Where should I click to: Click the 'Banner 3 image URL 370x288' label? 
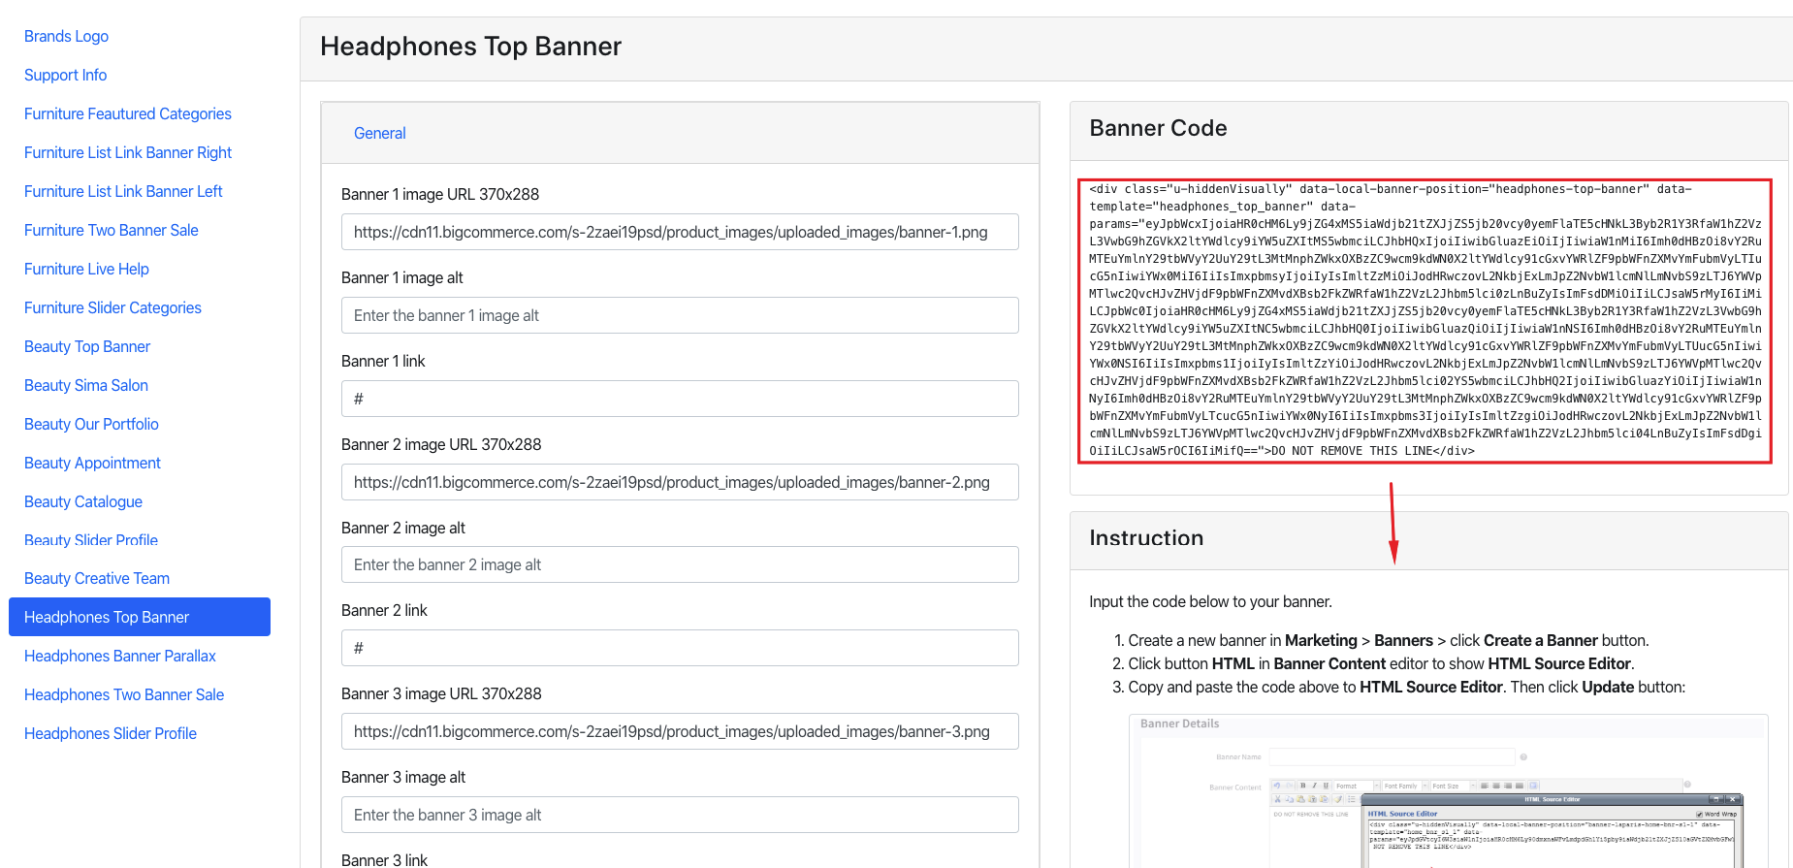pyautogui.click(x=441, y=693)
